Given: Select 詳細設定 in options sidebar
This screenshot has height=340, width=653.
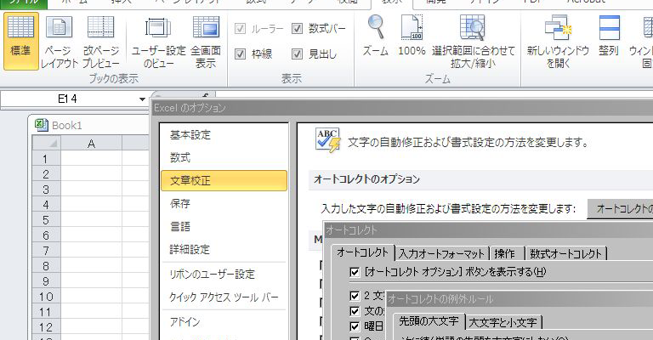Looking at the screenshot, I should (x=224, y=249).
